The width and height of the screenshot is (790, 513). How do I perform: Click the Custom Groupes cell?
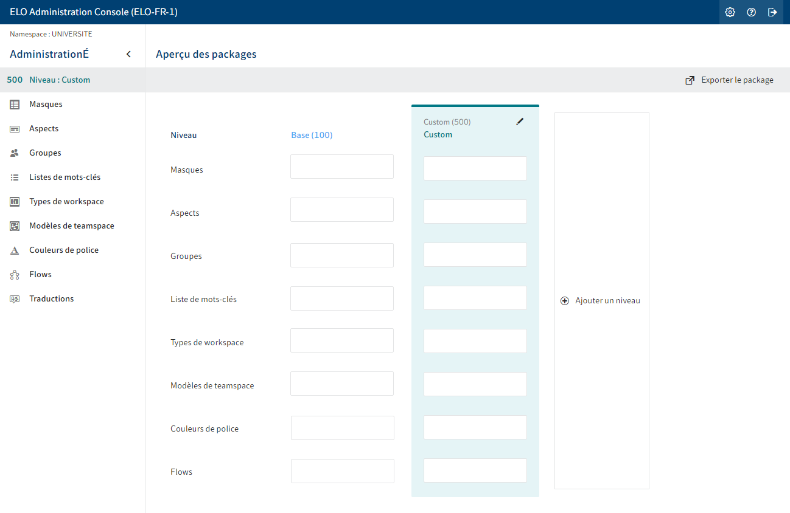(475, 255)
